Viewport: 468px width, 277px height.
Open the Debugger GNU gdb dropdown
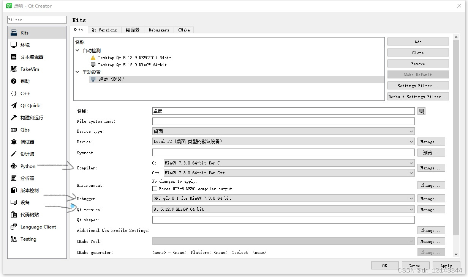tap(283, 198)
